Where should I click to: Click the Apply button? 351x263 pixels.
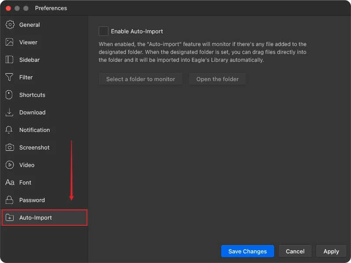click(x=331, y=251)
